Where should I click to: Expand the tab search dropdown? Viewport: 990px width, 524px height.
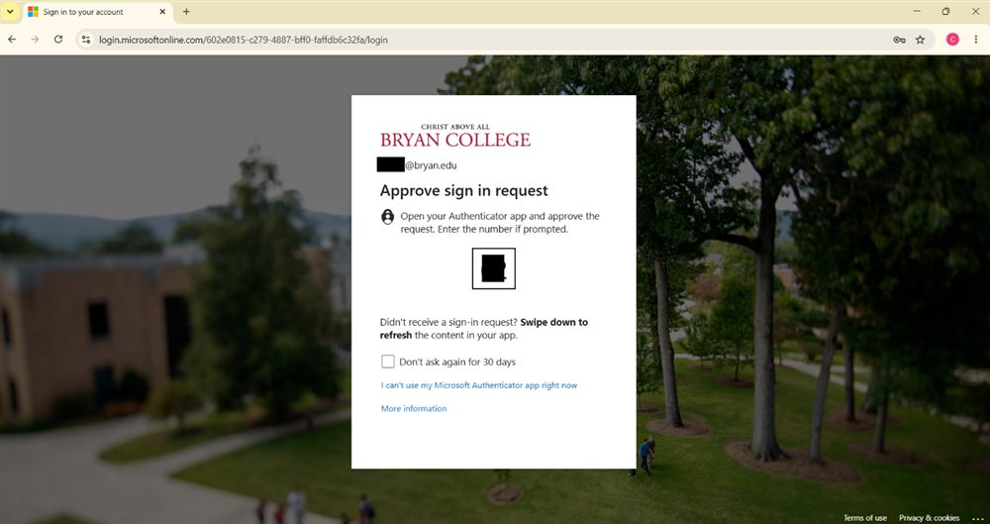point(10,11)
